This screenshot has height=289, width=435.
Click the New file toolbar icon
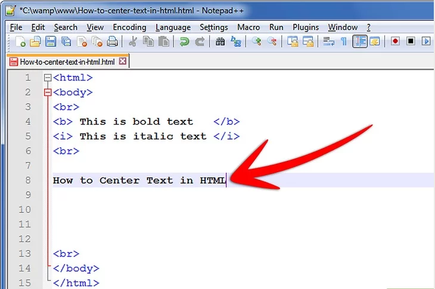click(21, 42)
